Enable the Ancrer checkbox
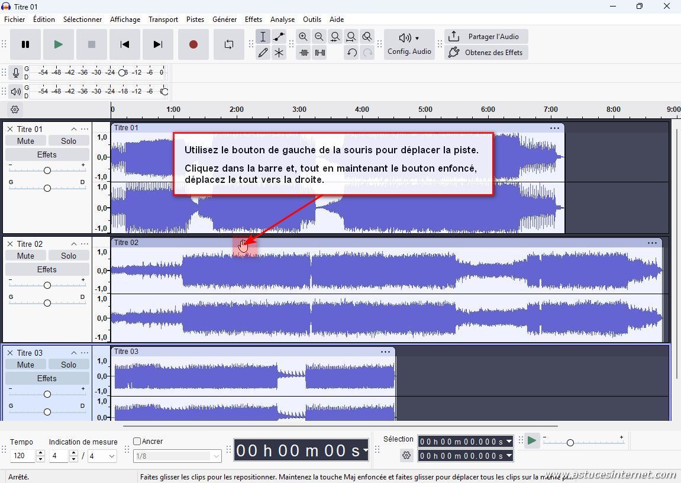The height and width of the screenshot is (483, 681). [x=137, y=442]
